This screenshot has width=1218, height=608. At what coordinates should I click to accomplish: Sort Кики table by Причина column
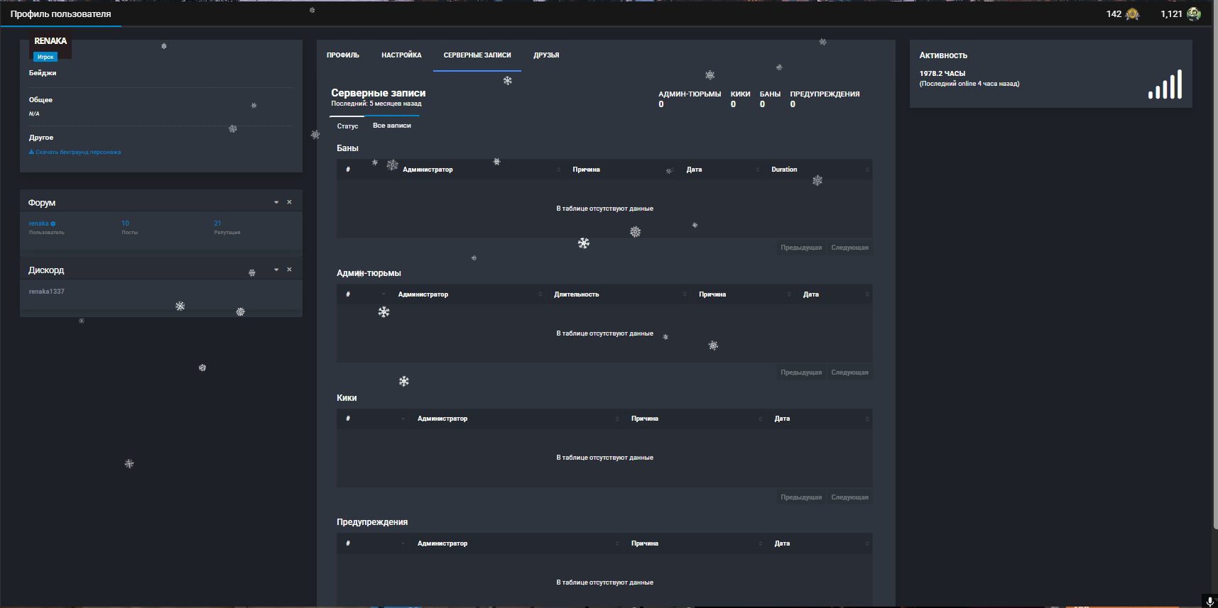point(695,419)
